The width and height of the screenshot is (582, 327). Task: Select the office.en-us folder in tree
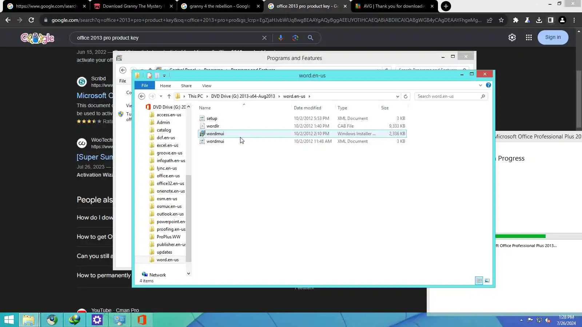[168, 176]
